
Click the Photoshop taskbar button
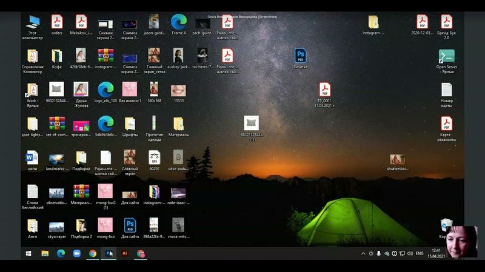point(109,254)
